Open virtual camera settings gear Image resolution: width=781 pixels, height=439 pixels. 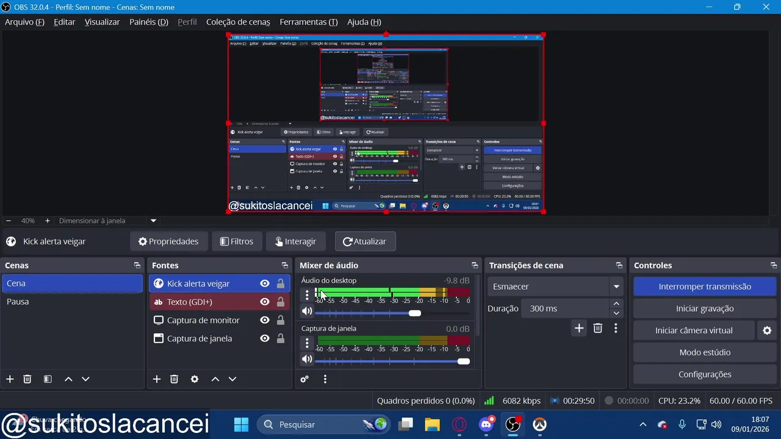coord(767,330)
